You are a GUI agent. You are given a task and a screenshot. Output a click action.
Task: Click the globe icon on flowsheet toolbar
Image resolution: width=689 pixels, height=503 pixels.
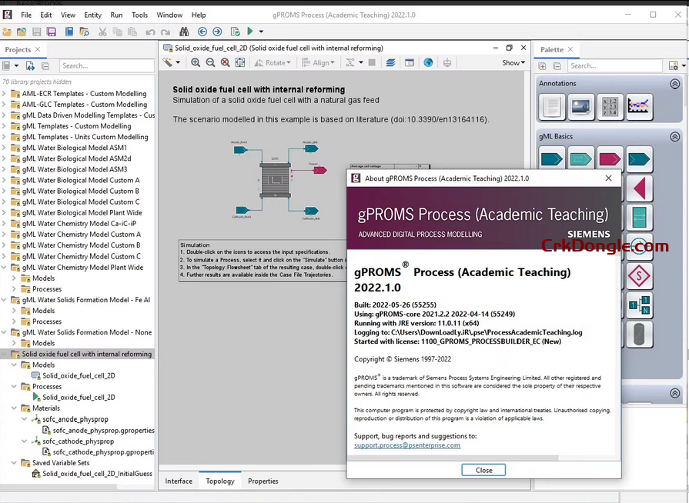[429, 63]
